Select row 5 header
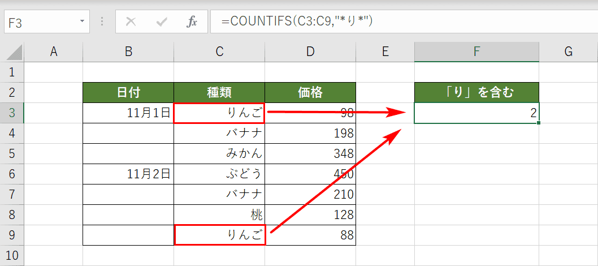 (12, 154)
